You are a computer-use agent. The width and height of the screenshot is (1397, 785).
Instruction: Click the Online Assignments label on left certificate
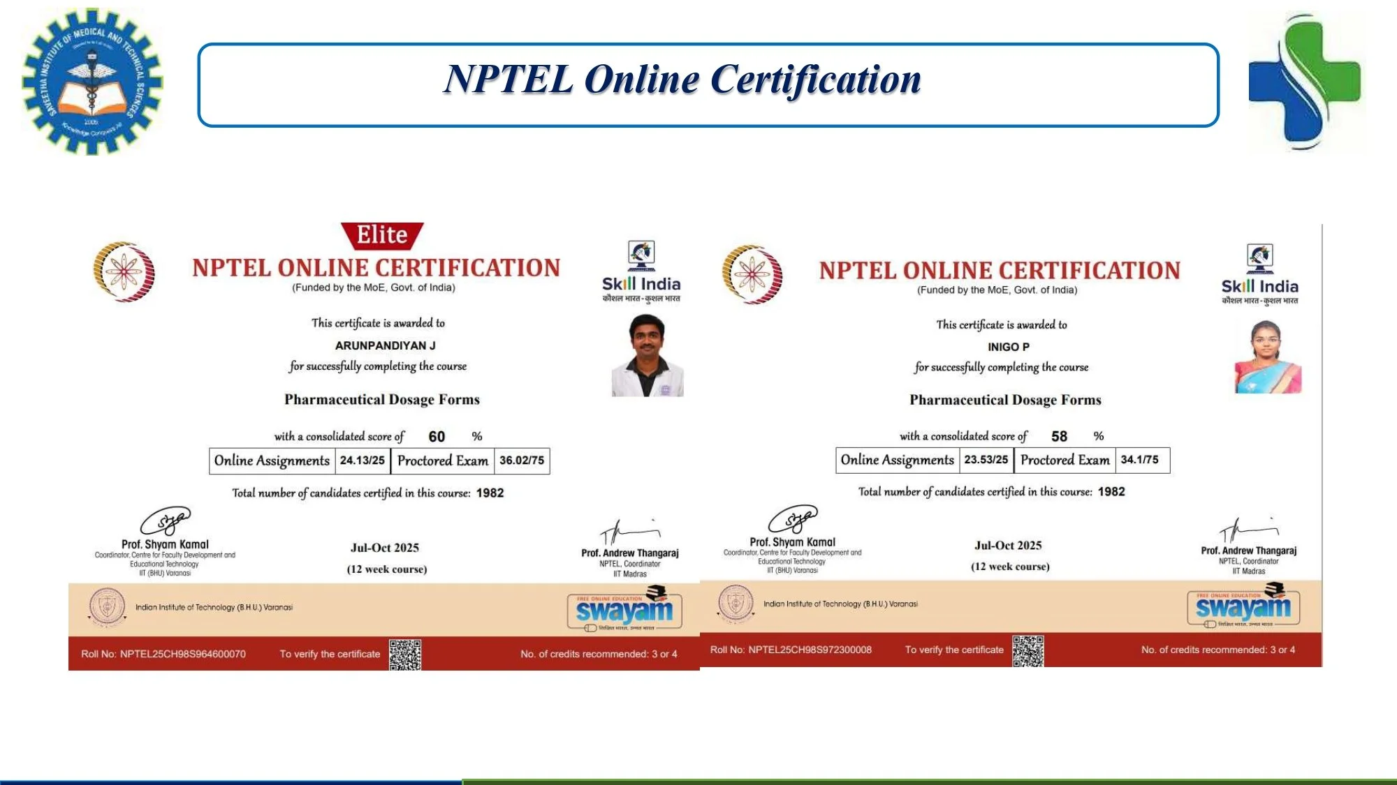pyautogui.click(x=272, y=461)
